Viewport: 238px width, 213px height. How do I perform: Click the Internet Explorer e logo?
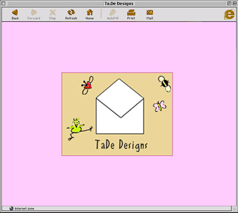[x=229, y=14]
